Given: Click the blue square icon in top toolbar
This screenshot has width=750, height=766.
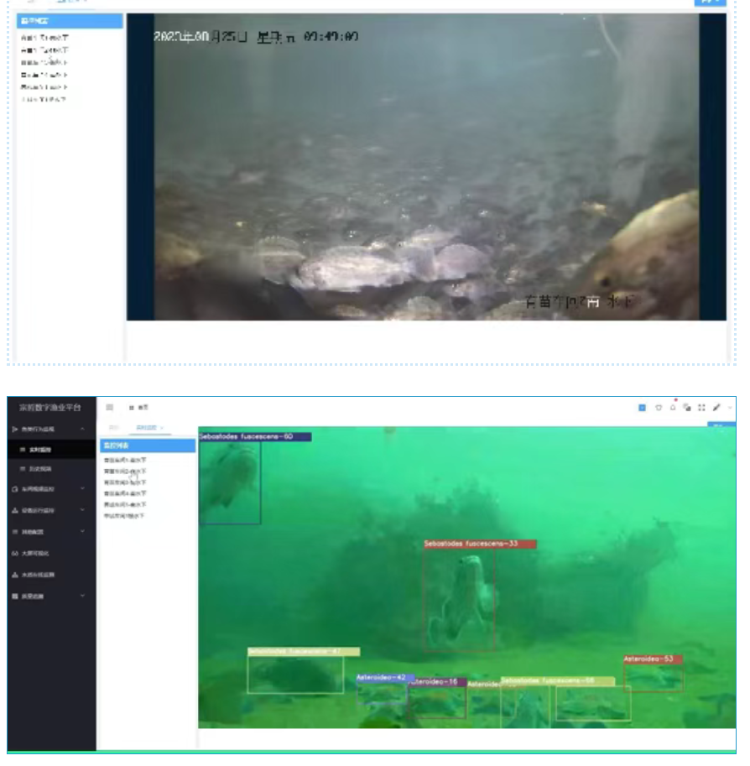Looking at the screenshot, I should [x=643, y=408].
